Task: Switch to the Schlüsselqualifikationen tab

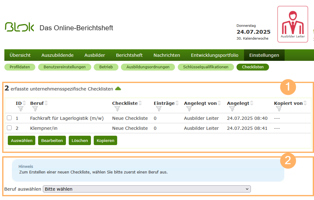Action: (x=206, y=67)
